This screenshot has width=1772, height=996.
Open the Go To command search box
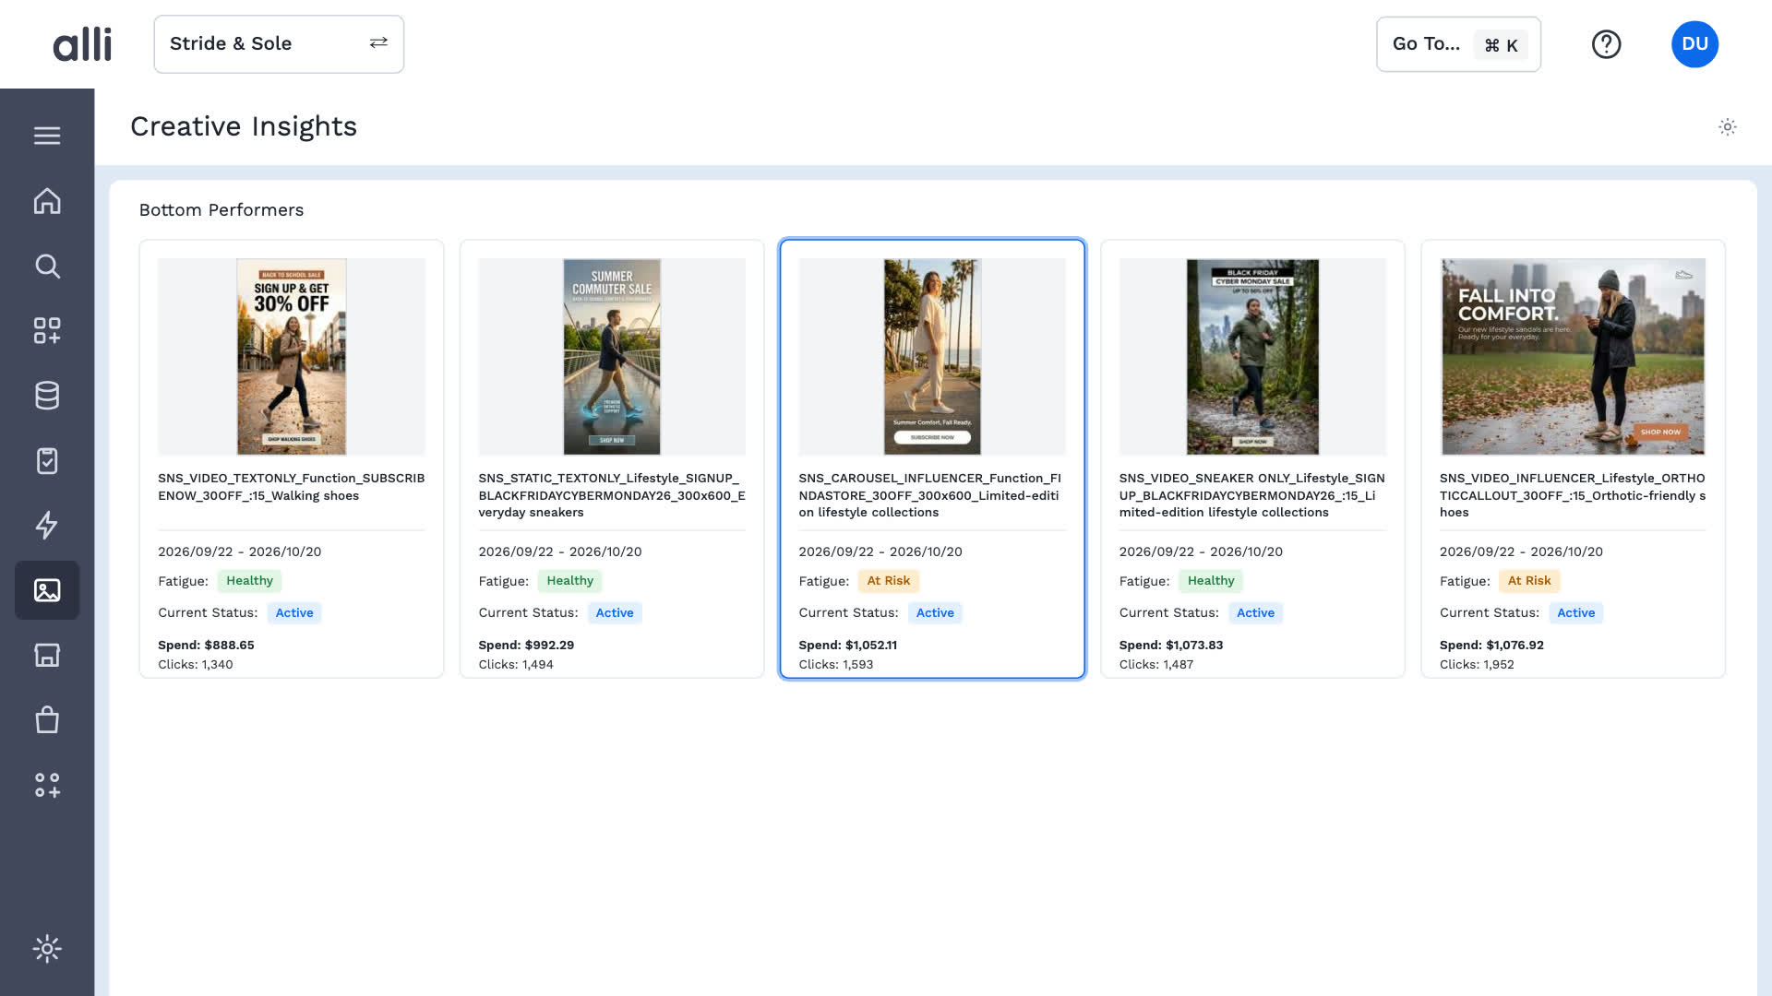coord(1458,44)
